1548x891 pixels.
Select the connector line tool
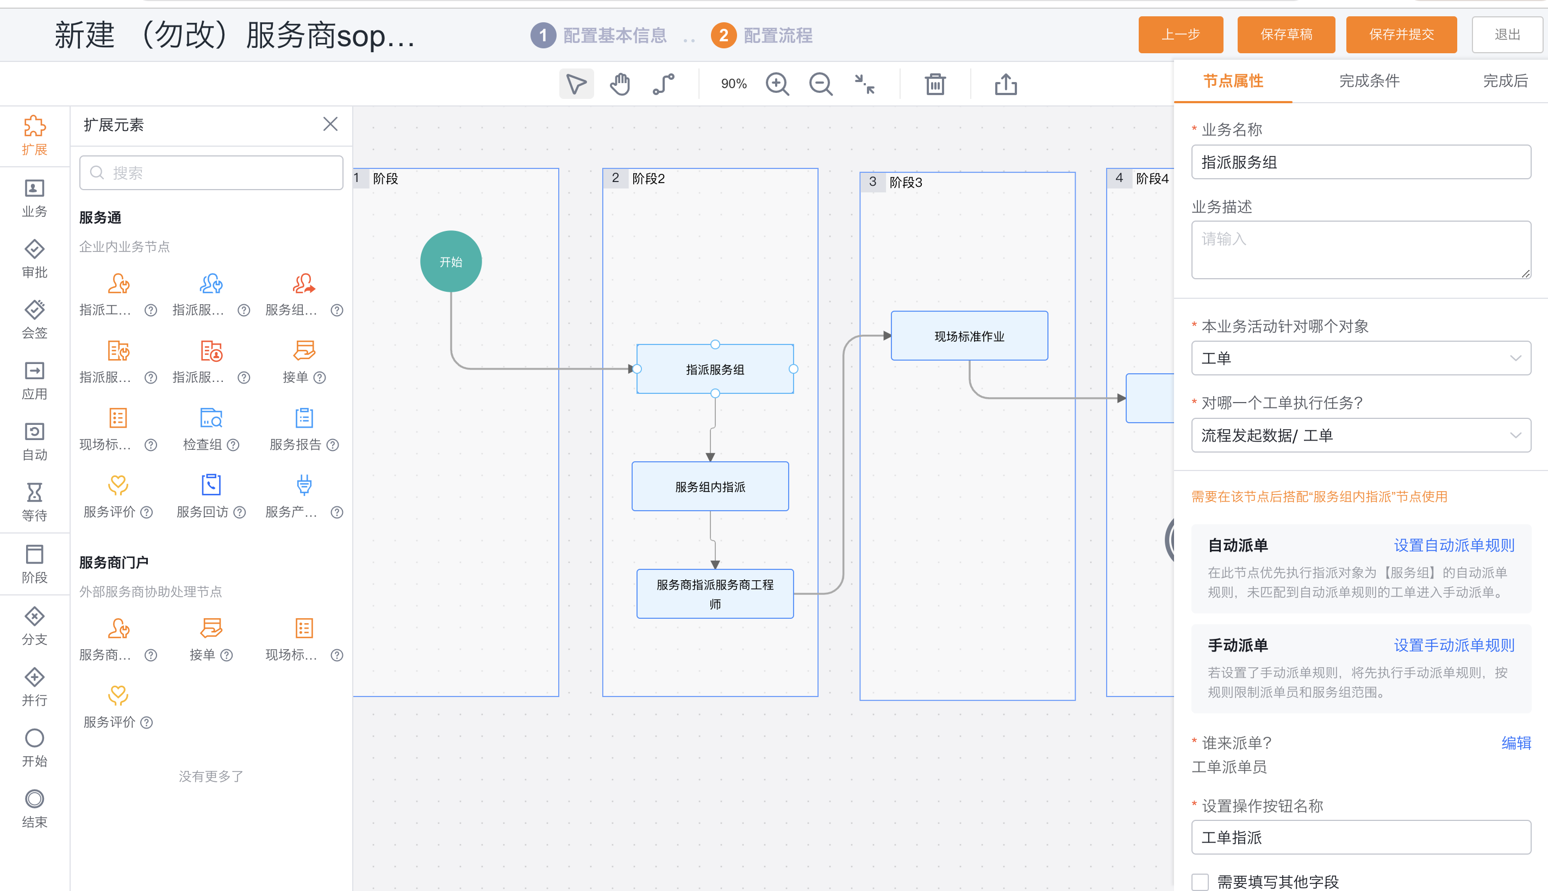[x=664, y=84]
